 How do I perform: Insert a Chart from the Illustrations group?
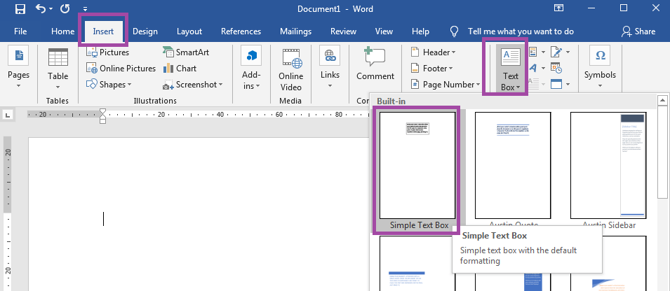click(x=180, y=69)
